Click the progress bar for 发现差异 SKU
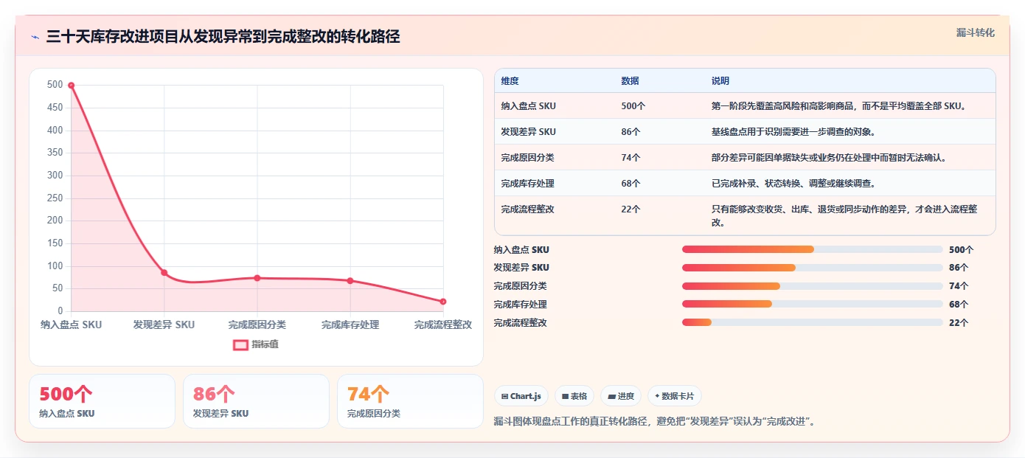1025x458 pixels. click(813, 268)
